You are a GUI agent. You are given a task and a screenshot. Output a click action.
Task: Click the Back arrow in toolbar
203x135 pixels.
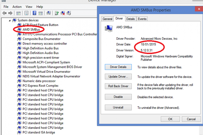click(4, 13)
